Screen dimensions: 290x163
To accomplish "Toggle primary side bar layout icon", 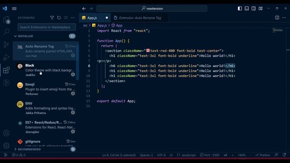I will tap(240, 9).
